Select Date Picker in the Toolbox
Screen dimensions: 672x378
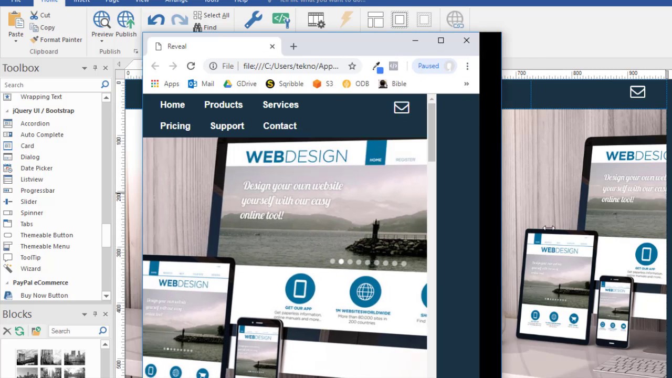(x=36, y=168)
